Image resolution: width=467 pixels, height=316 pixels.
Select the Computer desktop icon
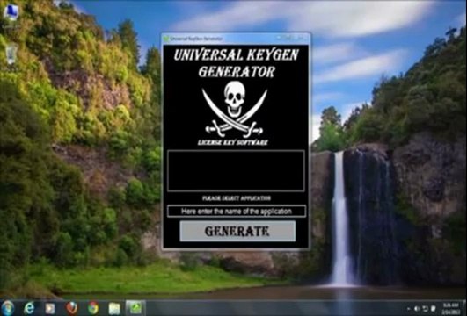[x=11, y=12]
